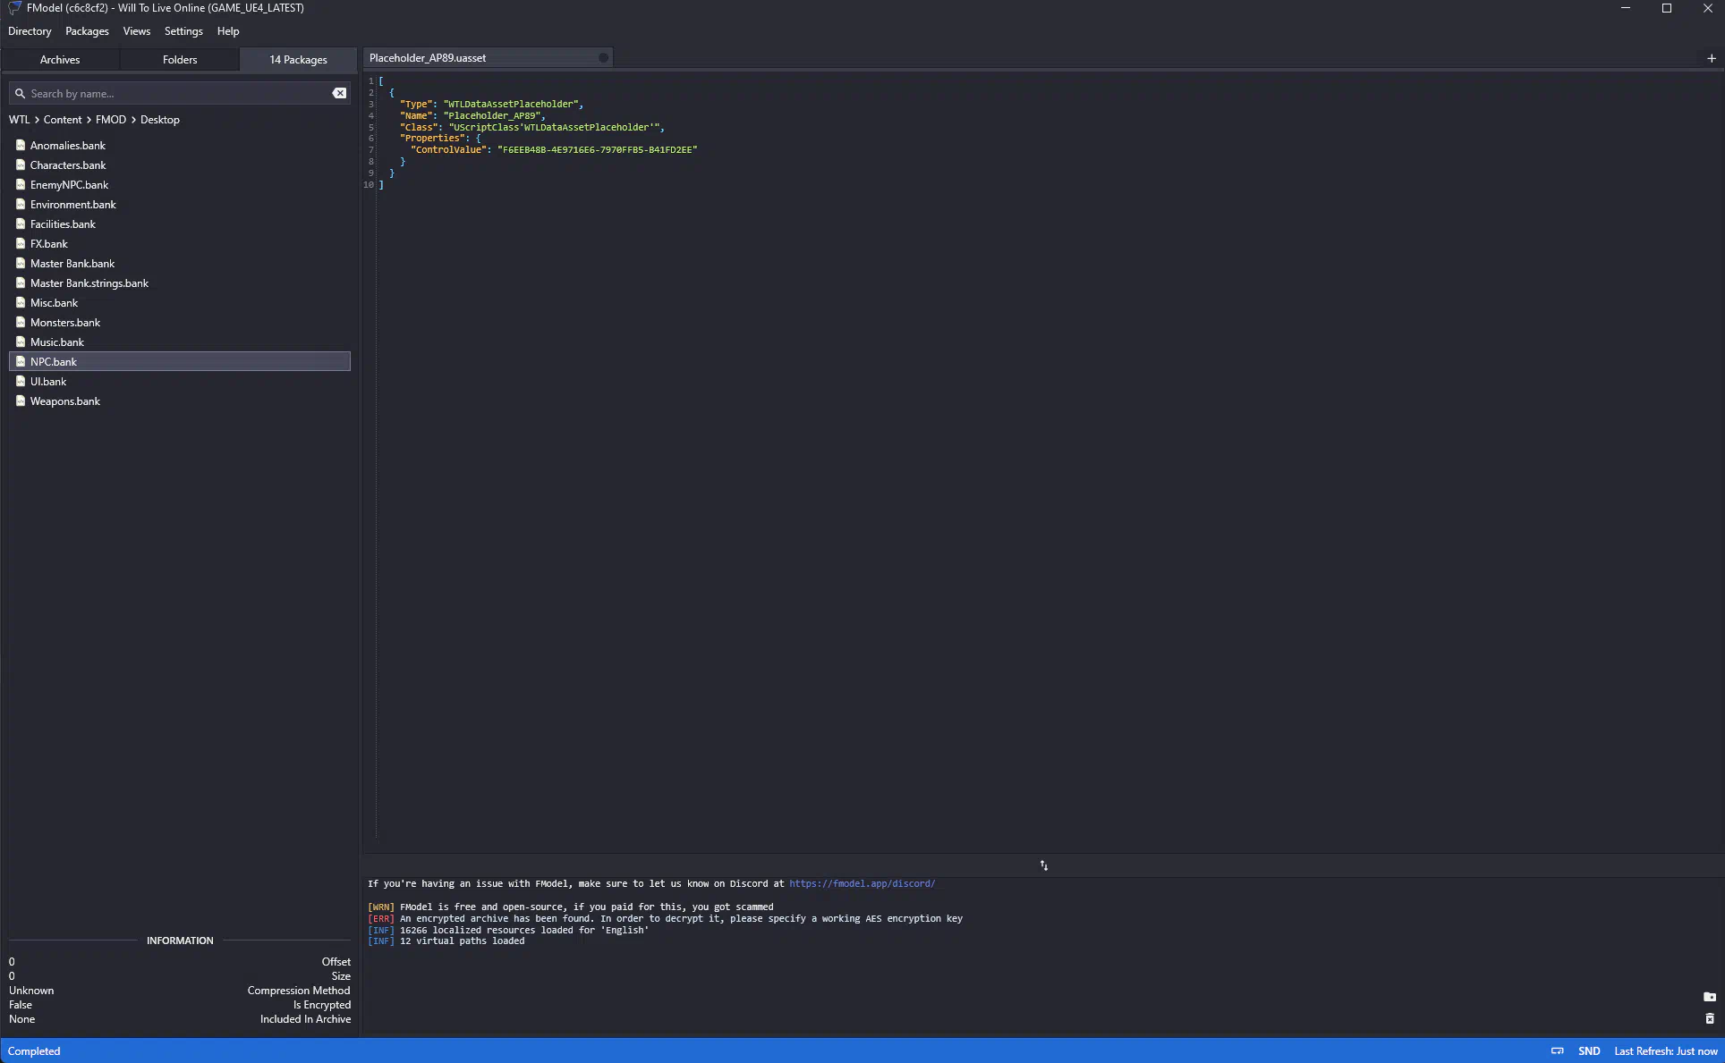Open the Directory menu
This screenshot has width=1725, height=1063.
pyautogui.click(x=30, y=31)
